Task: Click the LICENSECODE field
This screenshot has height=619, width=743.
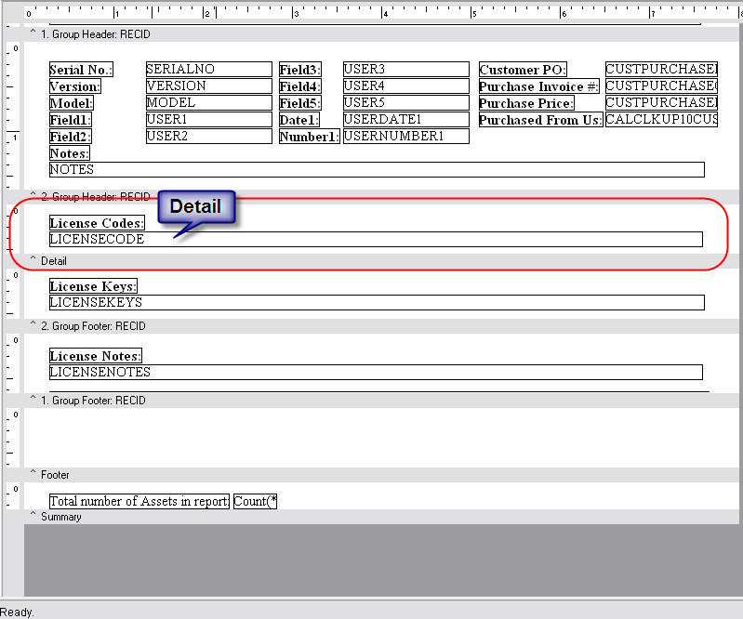Action: tap(376, 240)
